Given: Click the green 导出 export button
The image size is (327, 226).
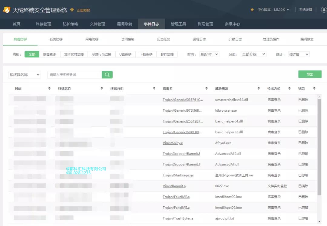Looking at the screenshot, I should coord(310,74).
